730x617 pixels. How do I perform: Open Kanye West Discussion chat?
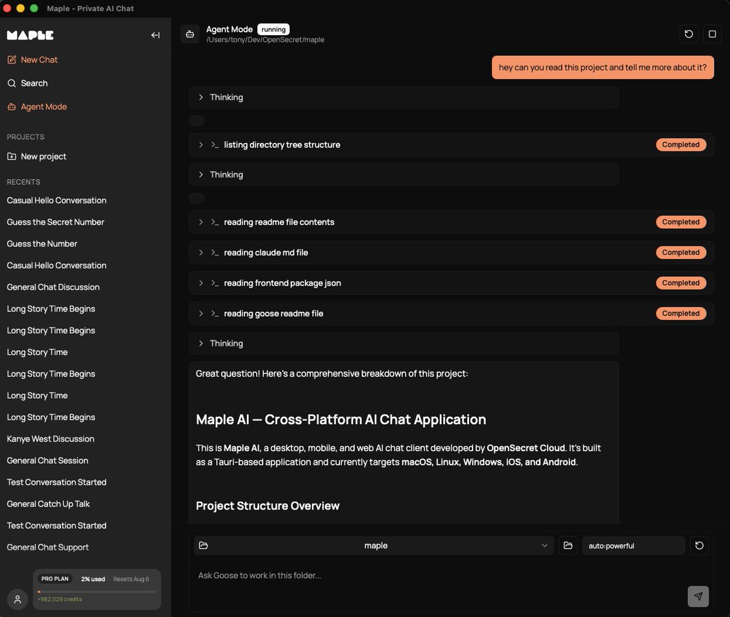[50, 439]
